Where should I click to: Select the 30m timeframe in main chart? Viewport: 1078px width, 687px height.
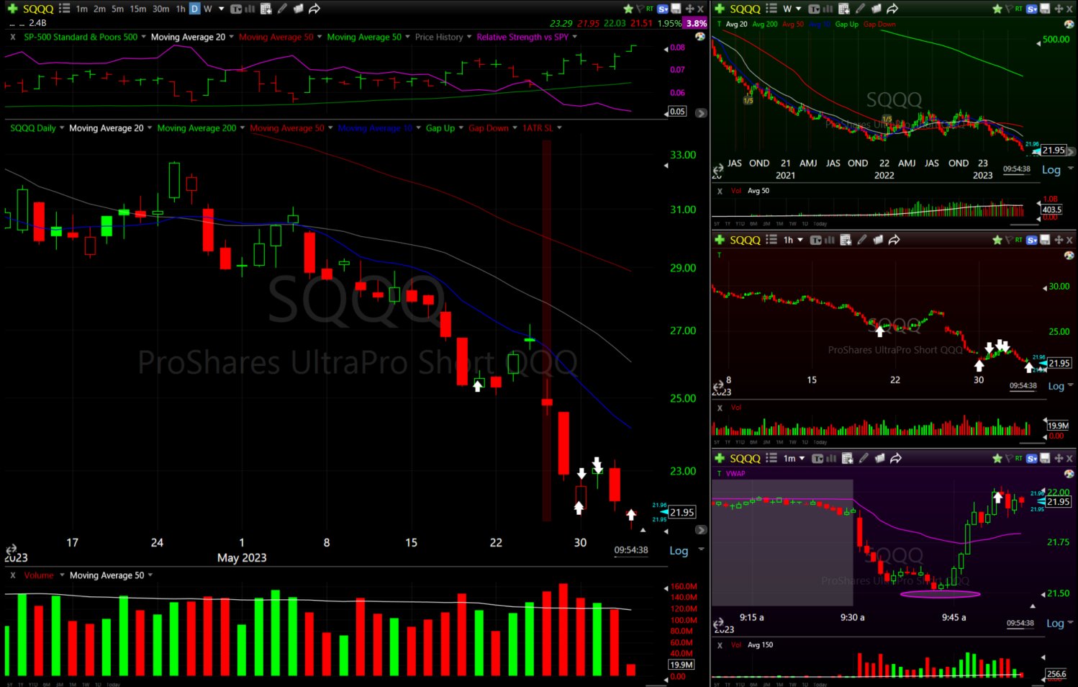point(161,9)
